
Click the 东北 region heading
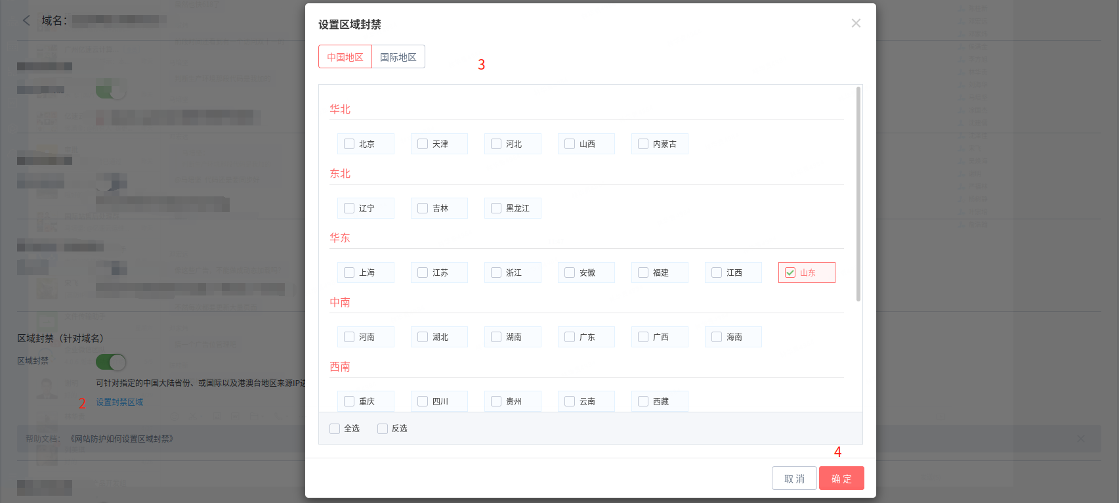[340, 173]
